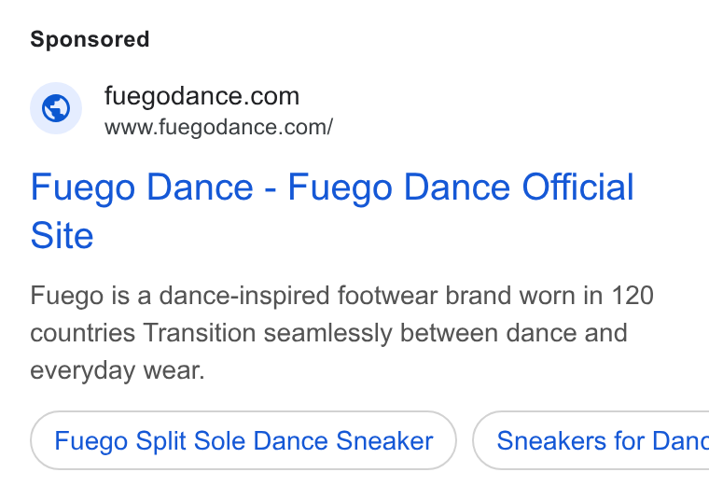Click the blue globe favicon icon

coord(56,108)
